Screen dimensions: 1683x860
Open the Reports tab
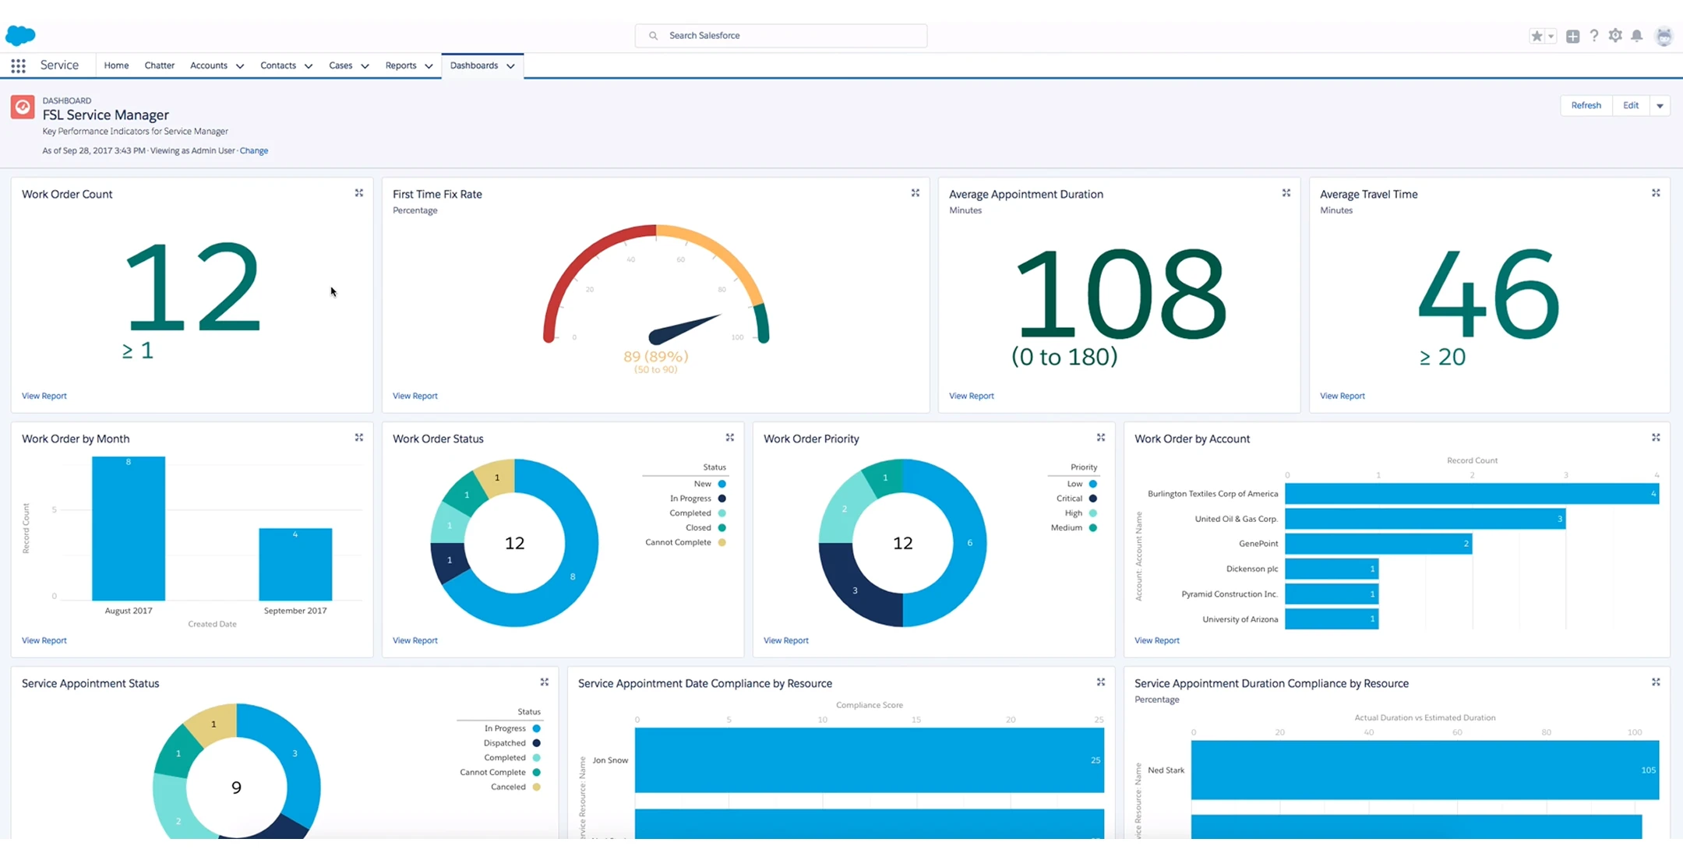[x=400, y=65]
